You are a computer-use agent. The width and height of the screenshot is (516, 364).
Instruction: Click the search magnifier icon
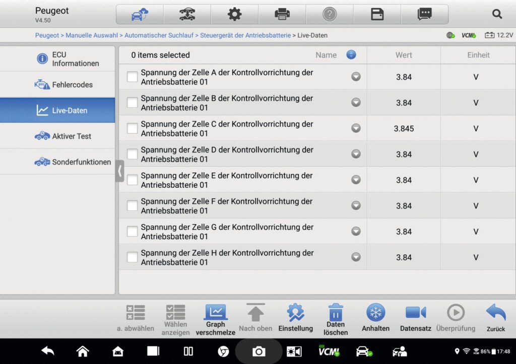[497, 14]
